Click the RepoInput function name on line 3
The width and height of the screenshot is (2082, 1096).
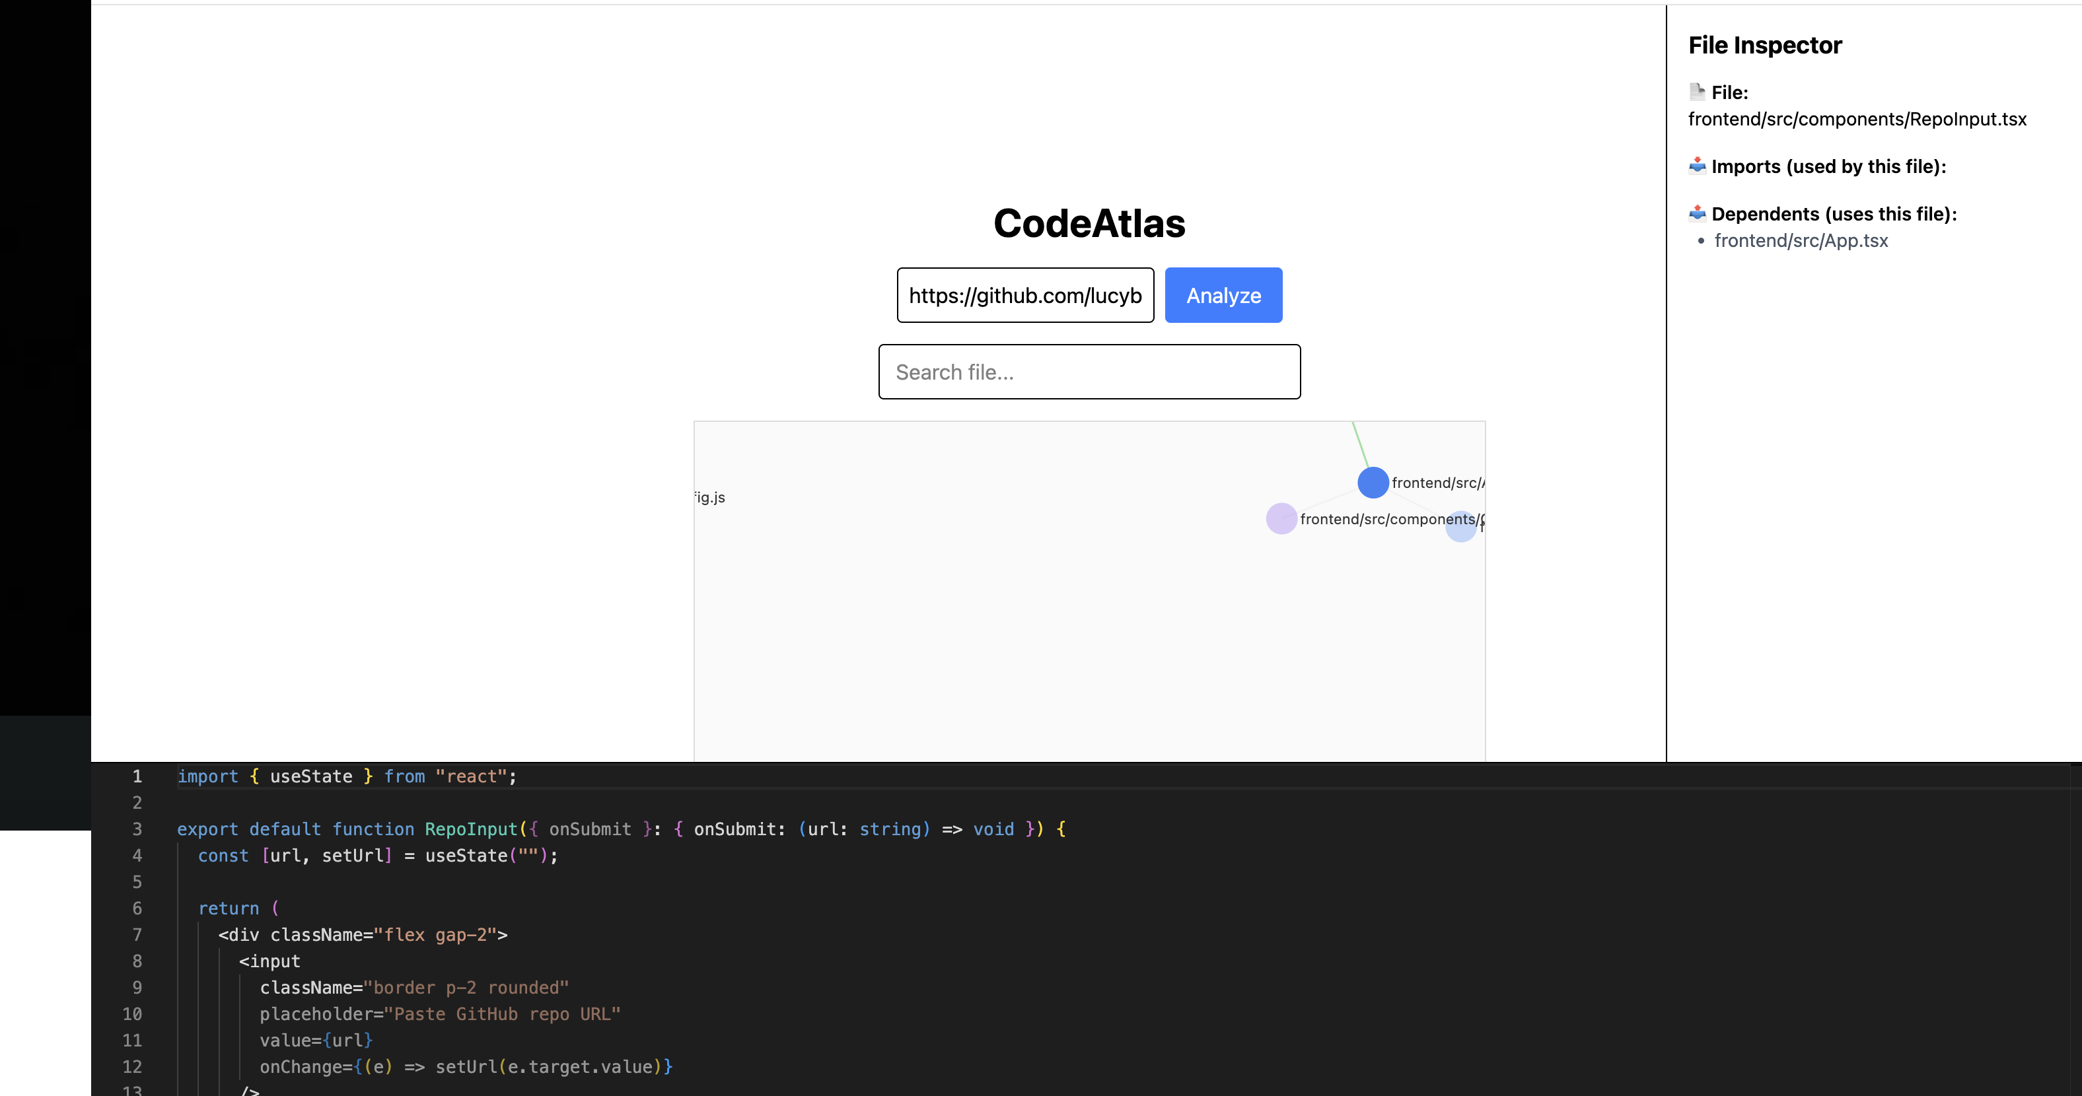click(x=472, y=829)
